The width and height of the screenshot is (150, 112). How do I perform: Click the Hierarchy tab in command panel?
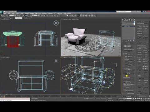[127, 20]
